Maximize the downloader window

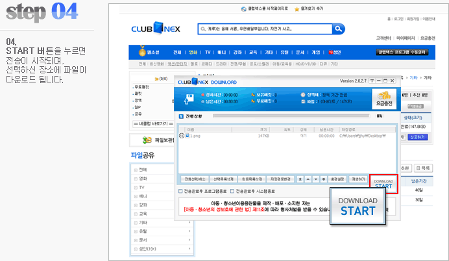click(x=385, y=81)
